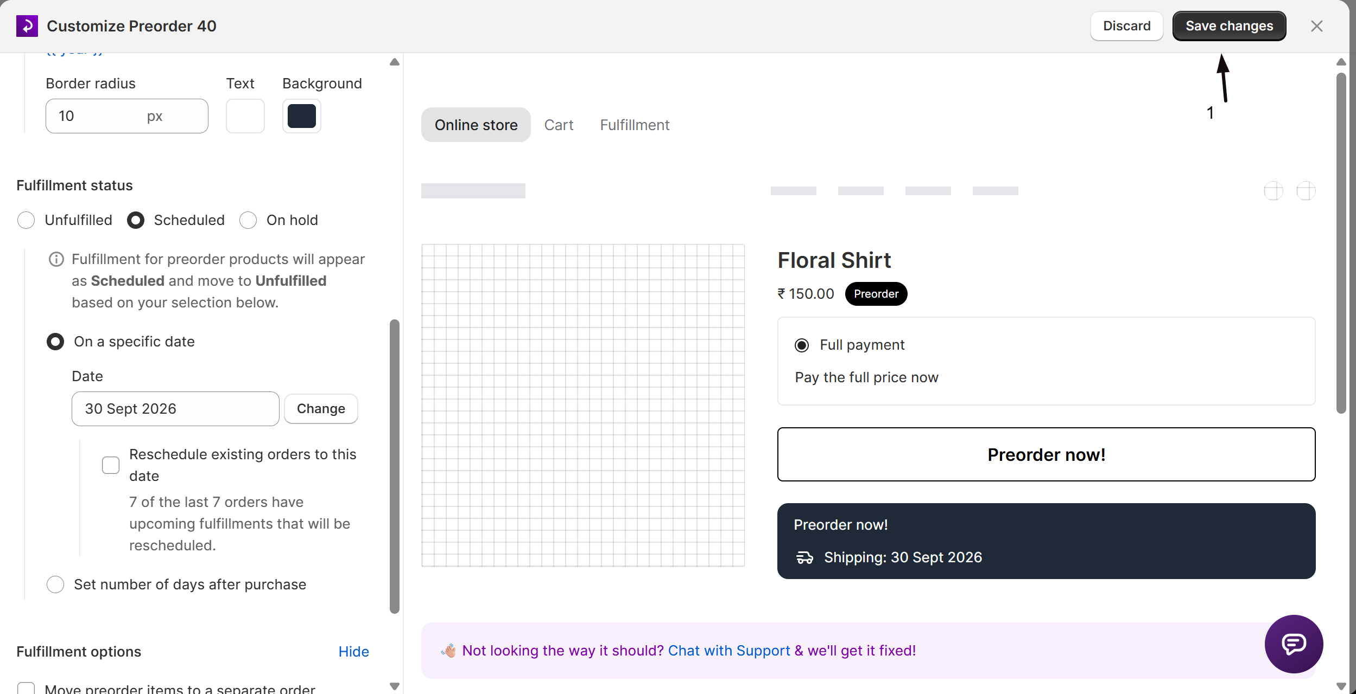This screenshot has width=1356, height=694.
Task: Hide the Fulfillment options section
Action: [x=353, y=652]
